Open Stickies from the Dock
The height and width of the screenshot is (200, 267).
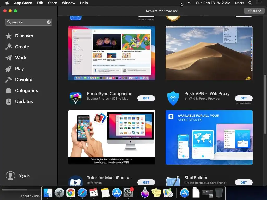156,193
